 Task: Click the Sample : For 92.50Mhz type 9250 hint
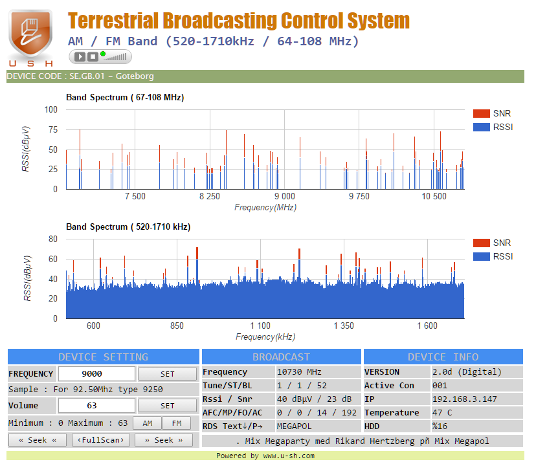(x=85, y=390)
